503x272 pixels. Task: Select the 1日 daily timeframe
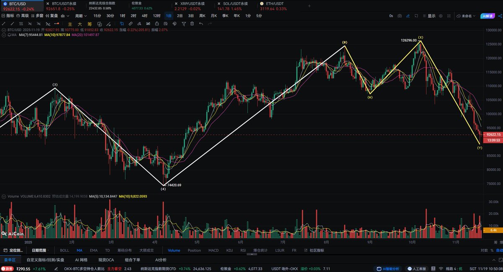point(169,16)
